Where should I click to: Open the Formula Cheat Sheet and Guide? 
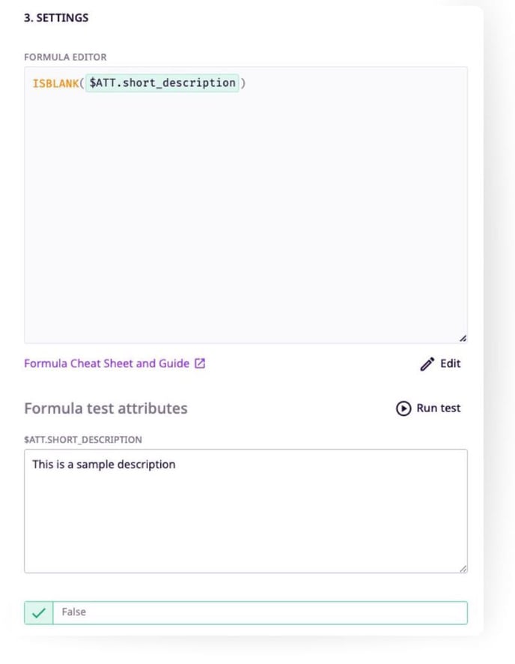click(106, 363)
